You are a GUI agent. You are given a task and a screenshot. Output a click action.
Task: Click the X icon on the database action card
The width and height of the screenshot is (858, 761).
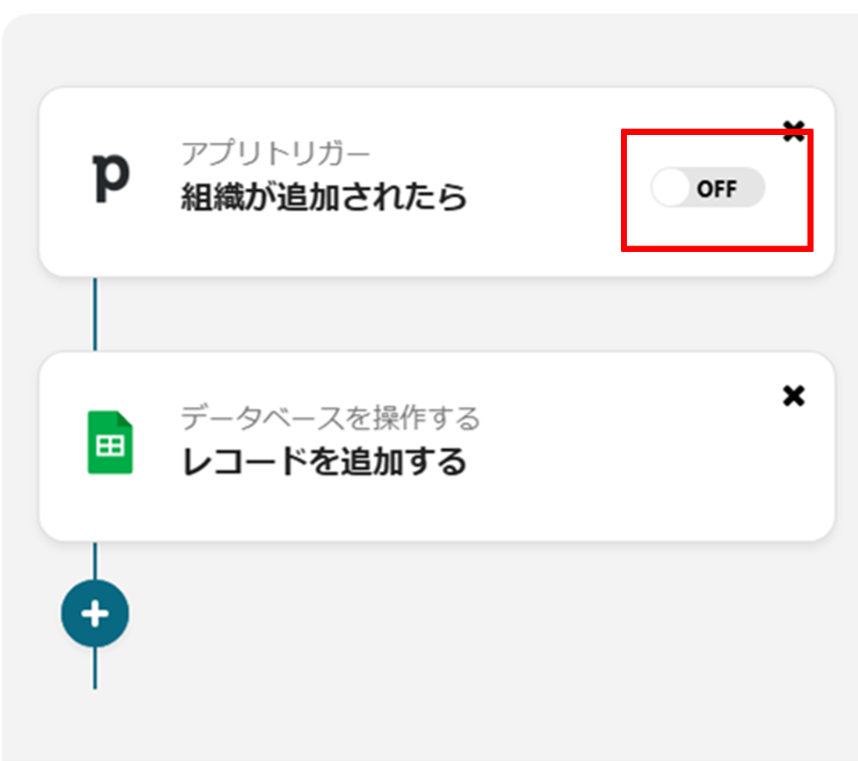click(793, 396)
